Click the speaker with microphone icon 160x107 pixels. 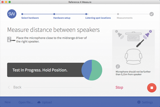(11, 39)
